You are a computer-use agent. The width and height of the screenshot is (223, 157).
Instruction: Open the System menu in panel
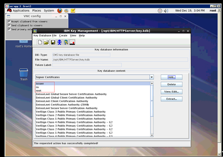pyautogui.click(x=49, y=10)
